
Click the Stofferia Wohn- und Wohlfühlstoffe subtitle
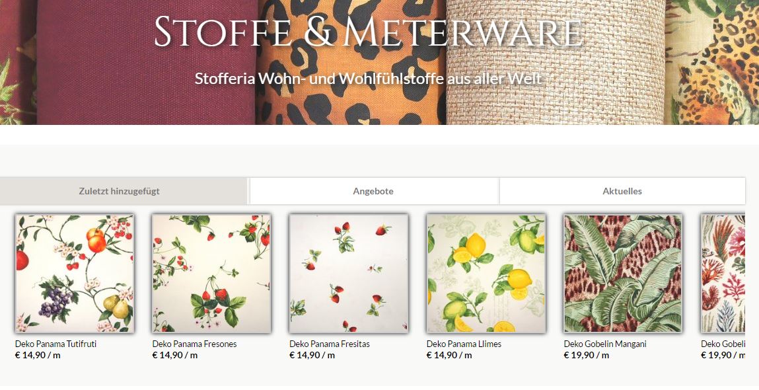tap(369, 79)
